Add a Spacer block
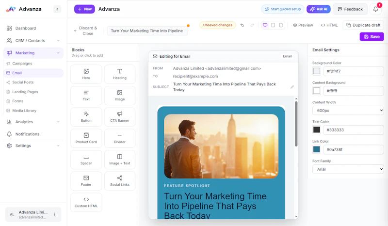Screen dimensions: 388x226 [86, 160]
